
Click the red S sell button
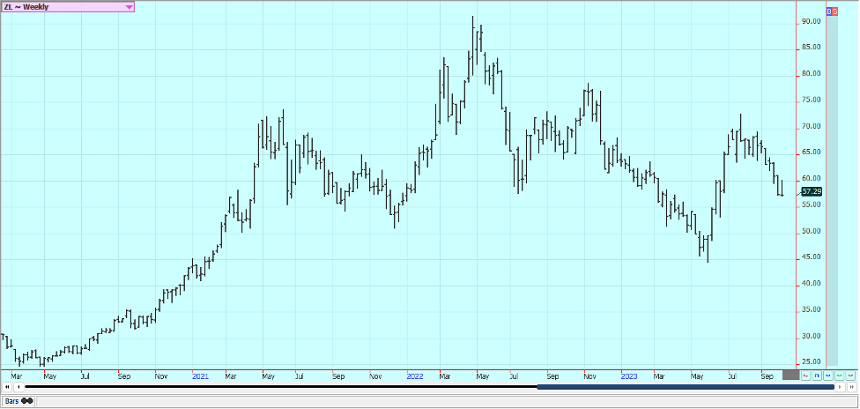834,11
